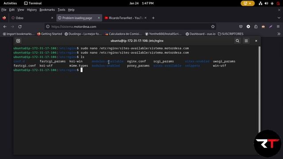Close the Odoo tab
The height and width of the screenshot is (159, 283).
(x=52, y=18)
